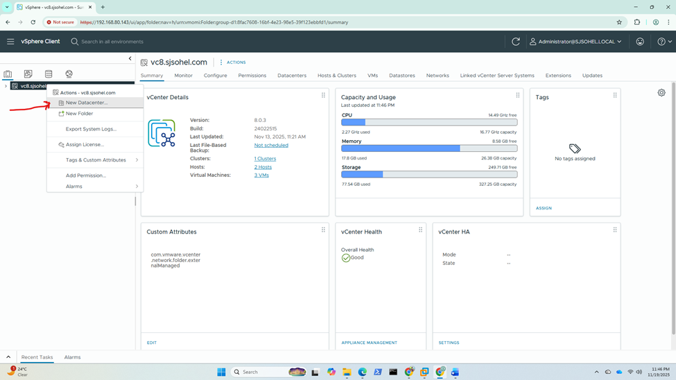Click Capacity and Usage card drag handle
This screenshot has width=676, height=380.
point(517,95)
